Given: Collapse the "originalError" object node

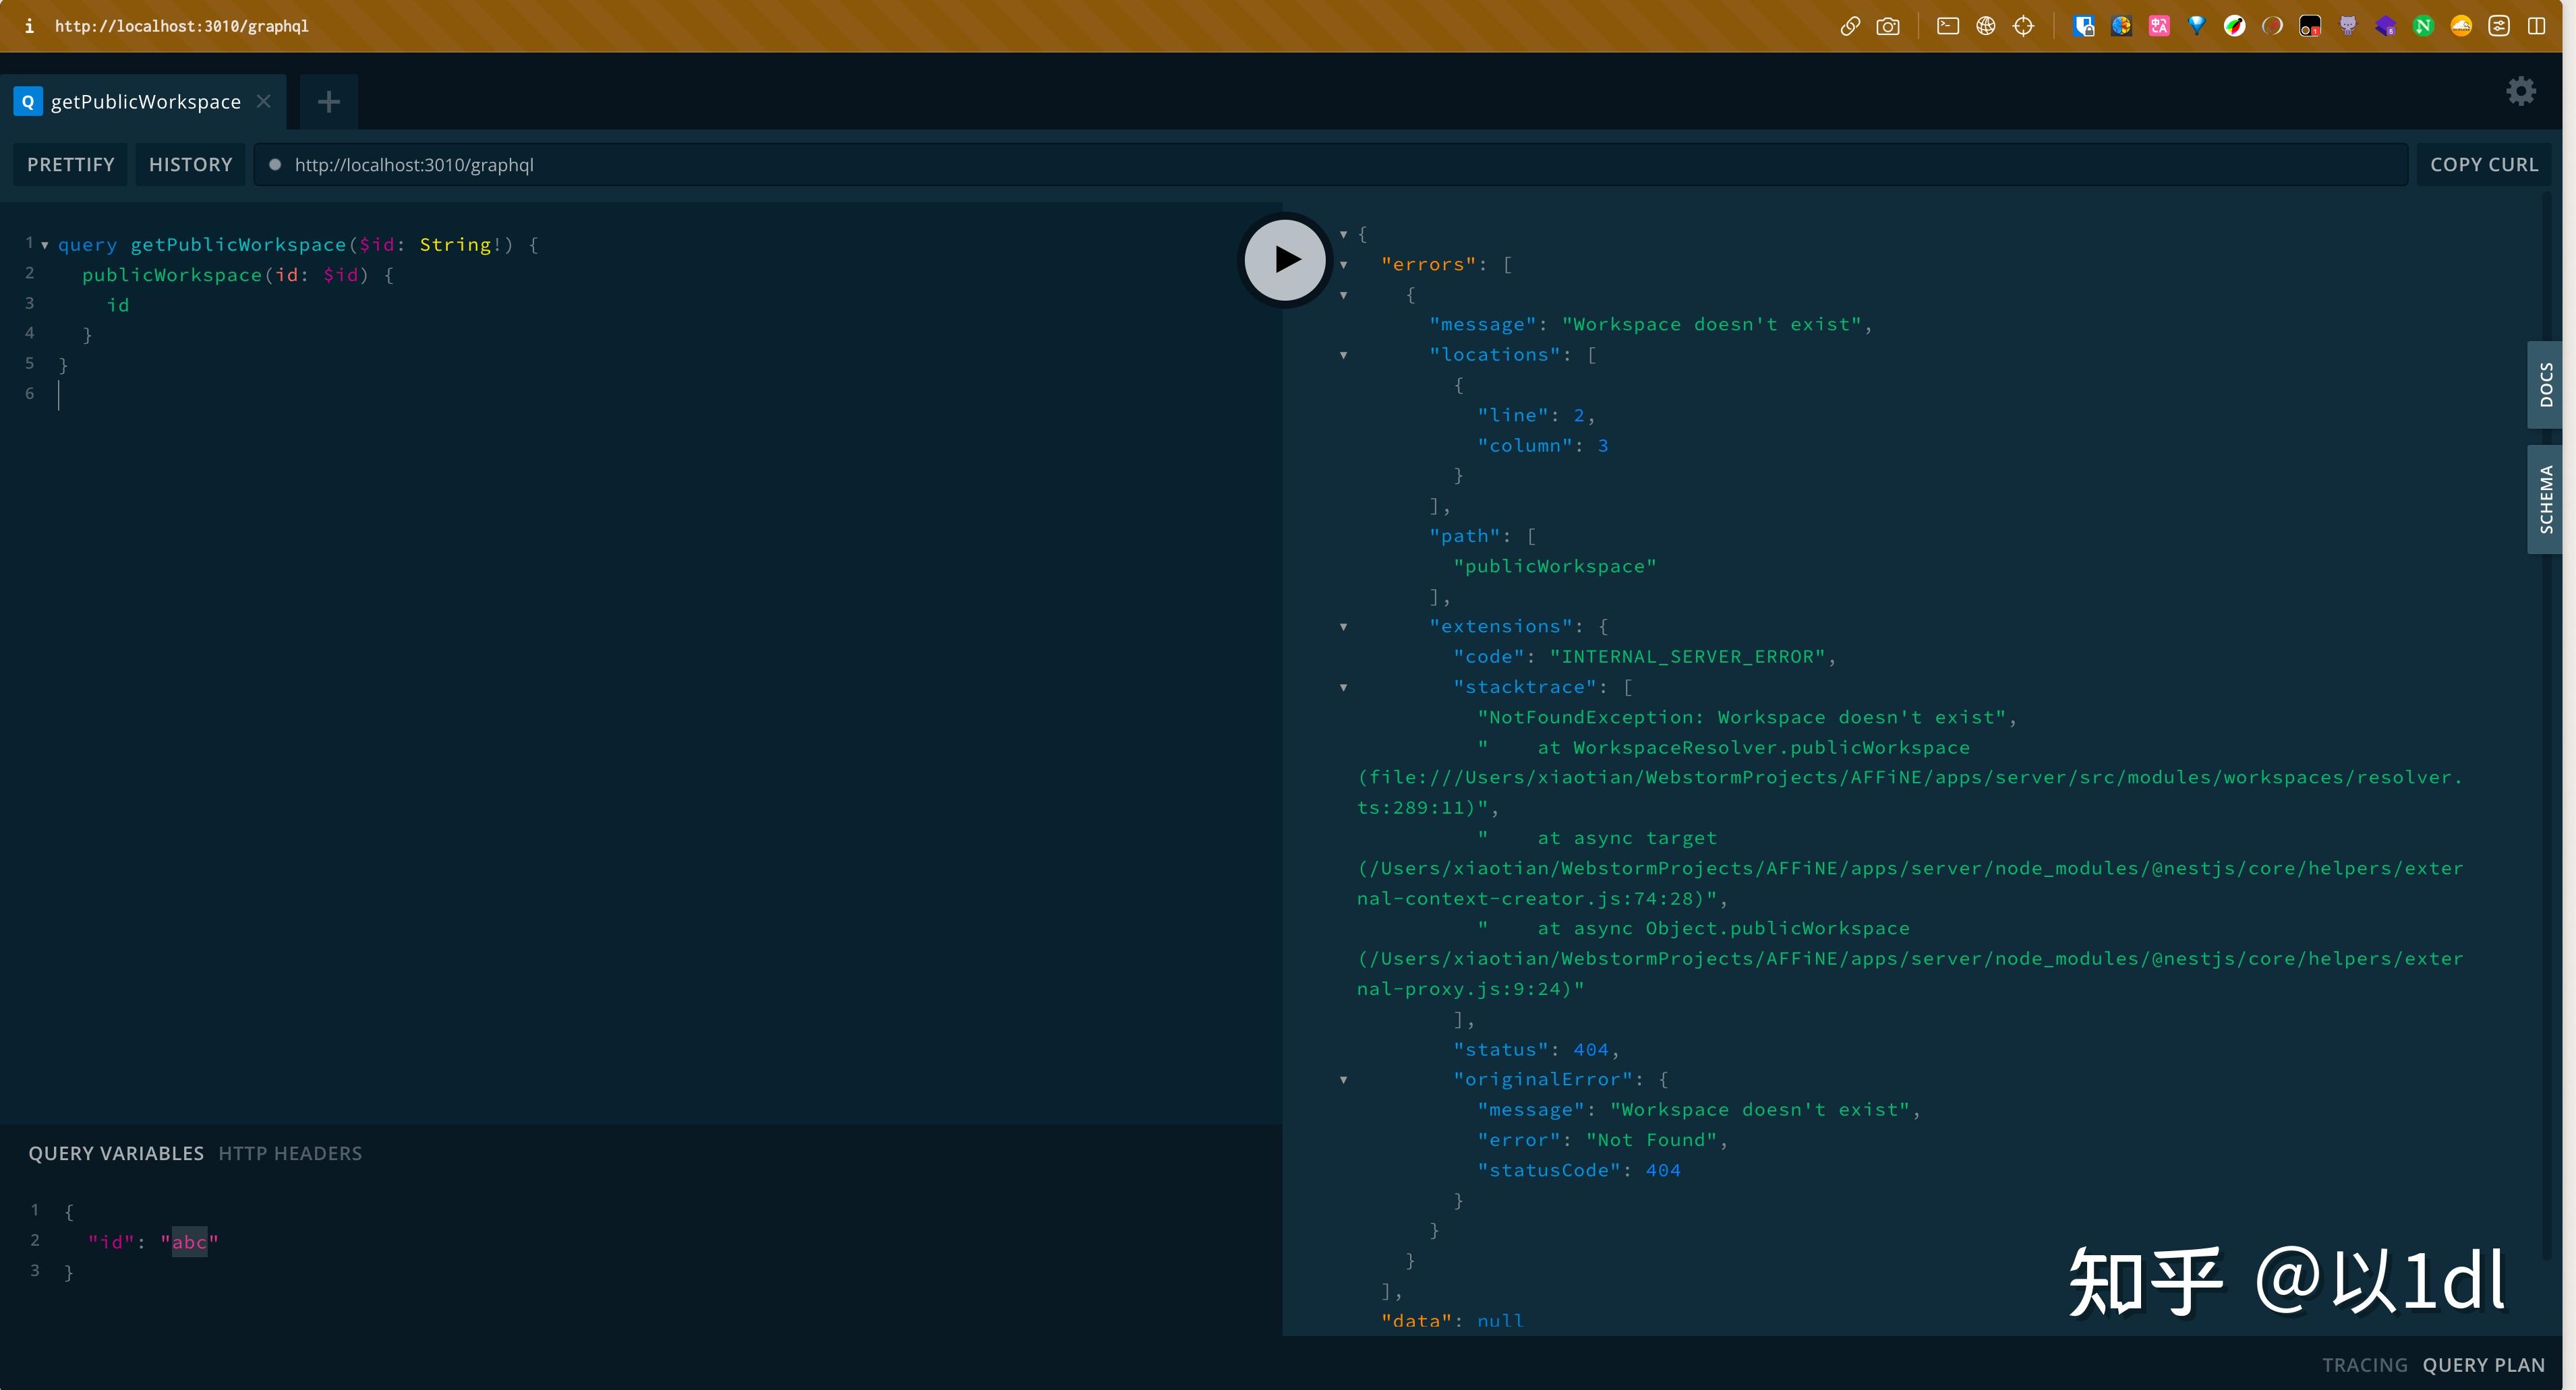Looking at the screenshot, I should click(x=1343, y=1080).
